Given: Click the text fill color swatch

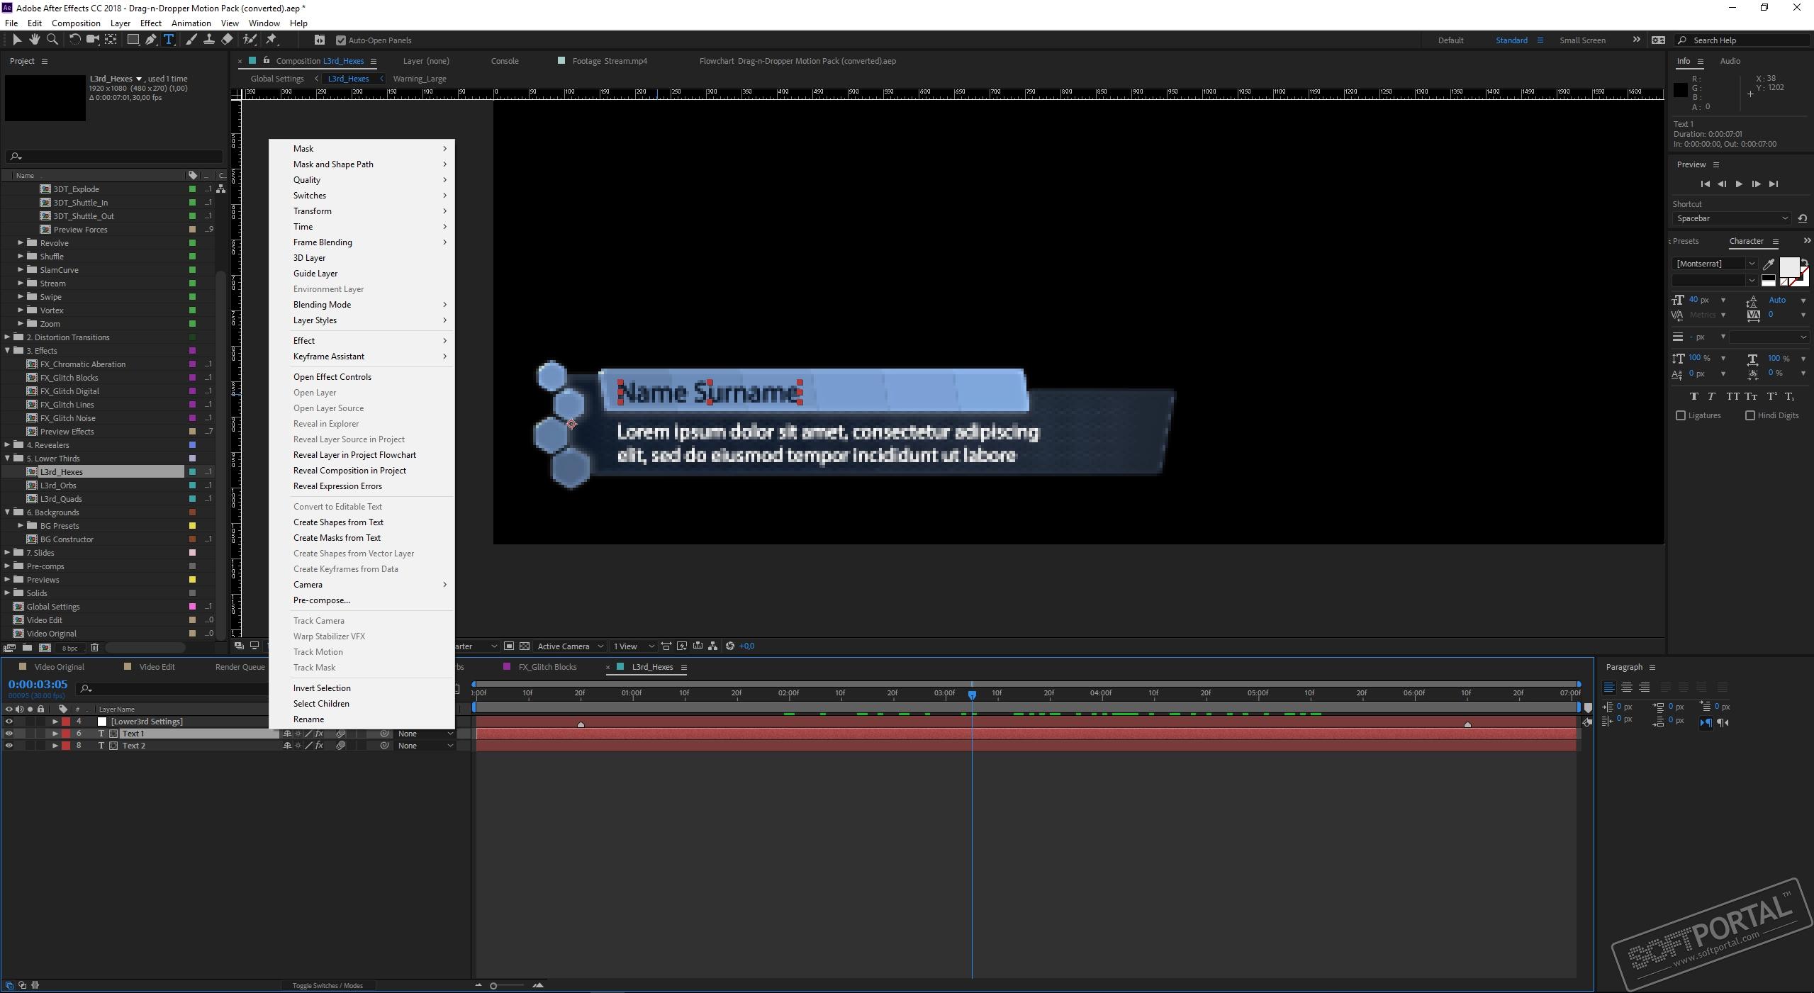Looking at the screenshot, I should tap(1788, 267).
